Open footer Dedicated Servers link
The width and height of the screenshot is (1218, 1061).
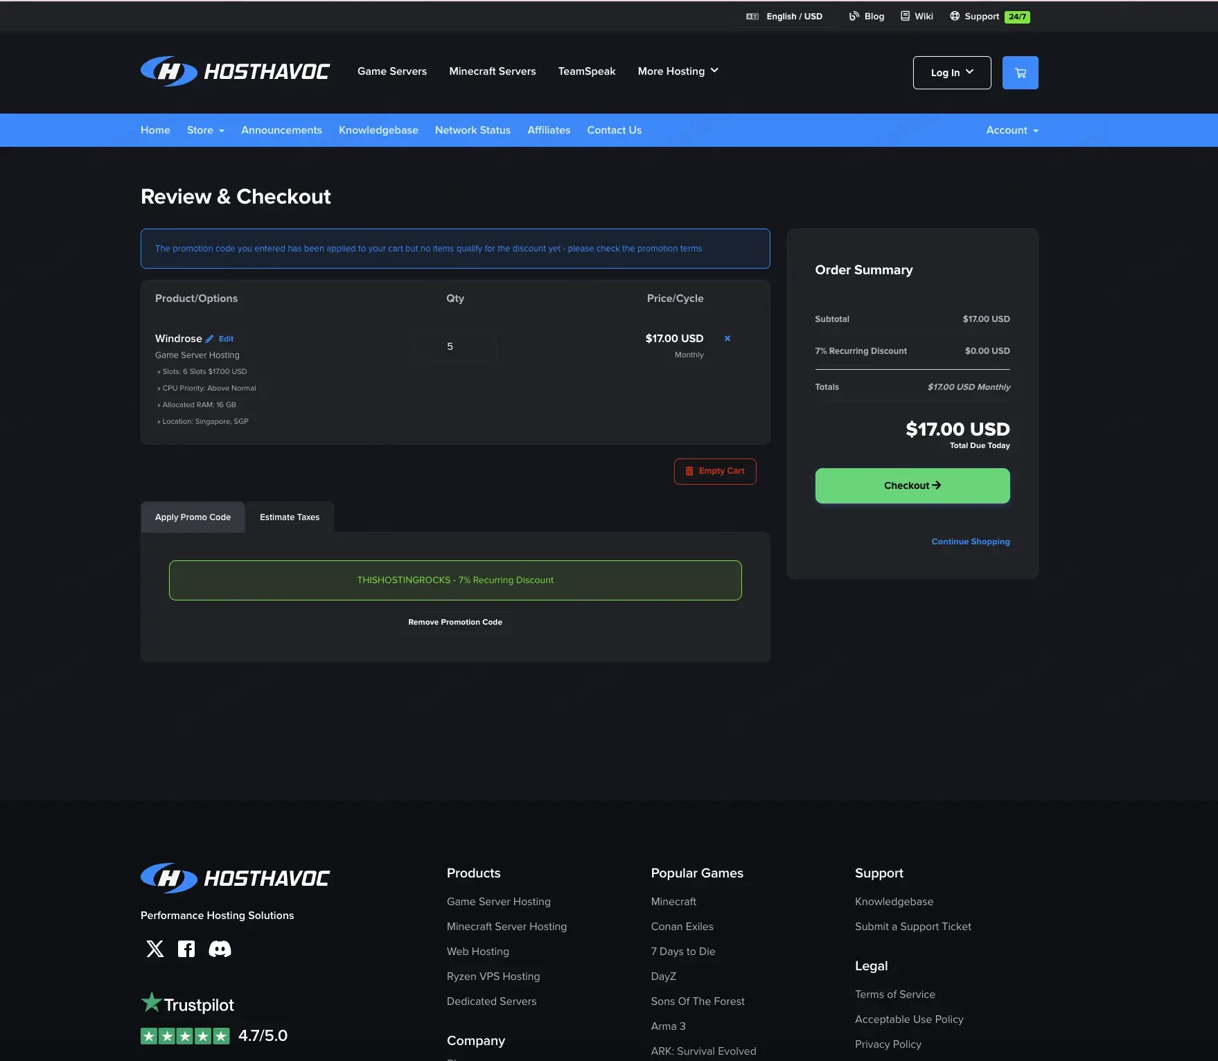click(492, 1001)
